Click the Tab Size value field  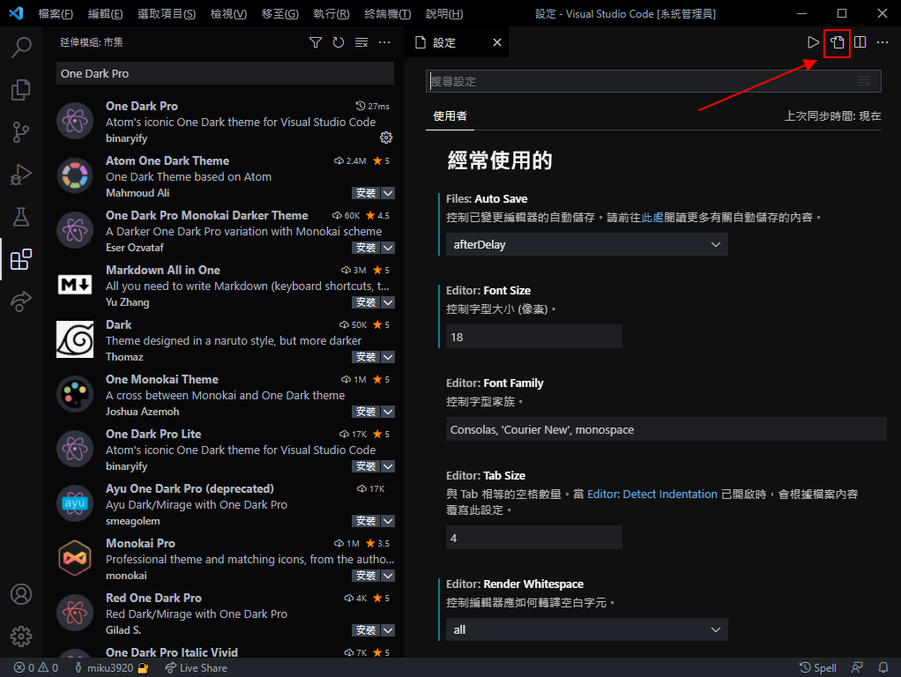[534, 538]
